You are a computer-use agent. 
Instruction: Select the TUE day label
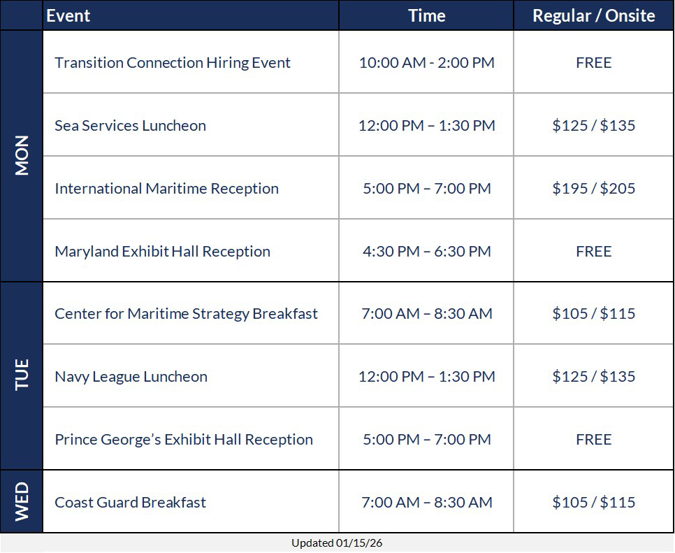coord(22,375)
